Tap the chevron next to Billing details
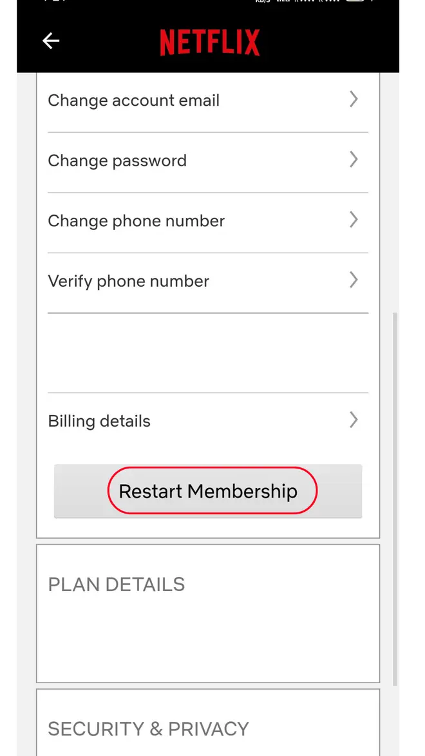The height and width of the screenshot is (756, 425). tap(353, 420)
